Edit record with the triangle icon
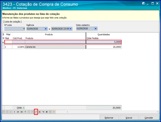The image size is (161, 122). [32, 112]
